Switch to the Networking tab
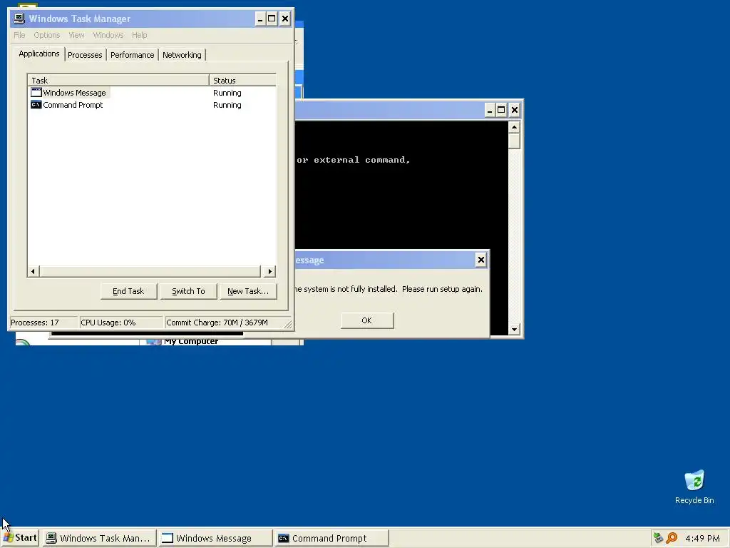Viewport: 730px width, 548px height. coord(182,55)
